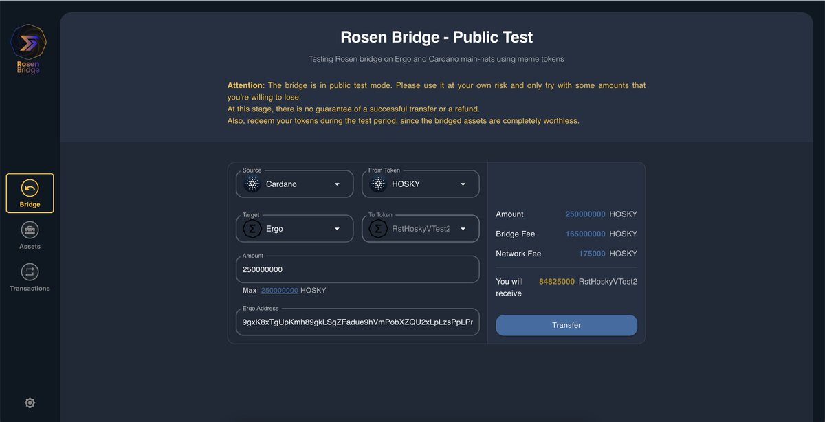
Task: Open the Transactions sidebar section
Action: (30, 278)
